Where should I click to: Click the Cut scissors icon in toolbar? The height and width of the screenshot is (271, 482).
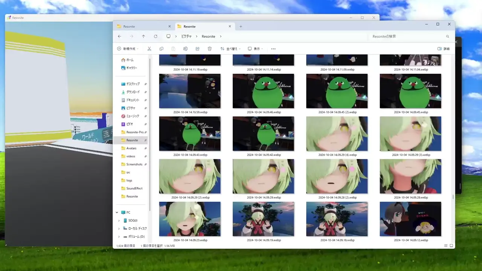click(x=149, y=49)
